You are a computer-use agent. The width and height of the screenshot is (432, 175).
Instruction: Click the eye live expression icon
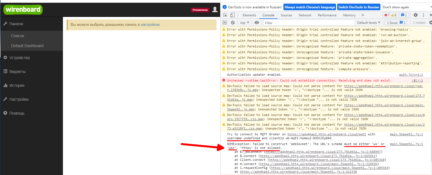click(x=257, y=23)
